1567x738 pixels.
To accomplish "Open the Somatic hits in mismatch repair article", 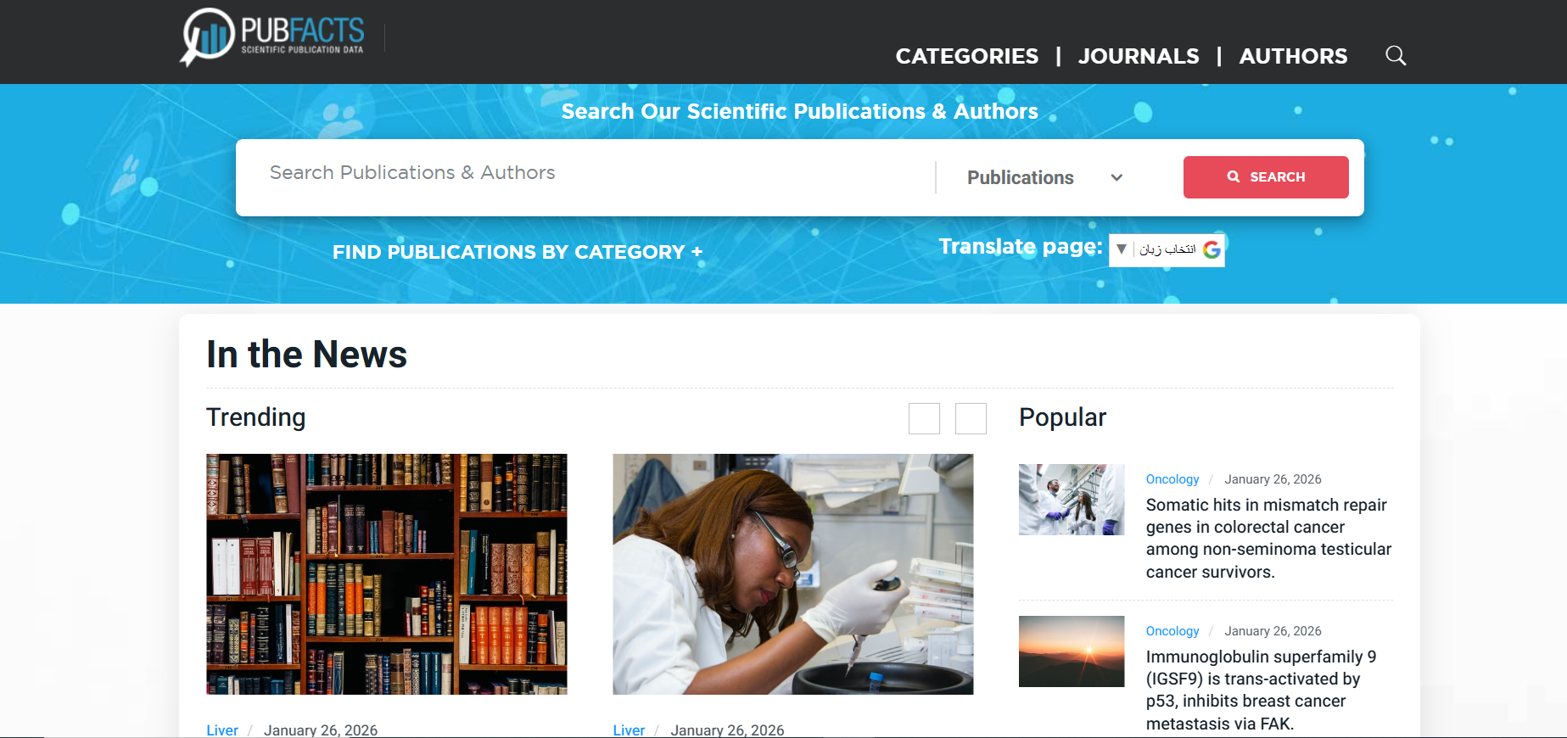I will (x=1268, y=538).
